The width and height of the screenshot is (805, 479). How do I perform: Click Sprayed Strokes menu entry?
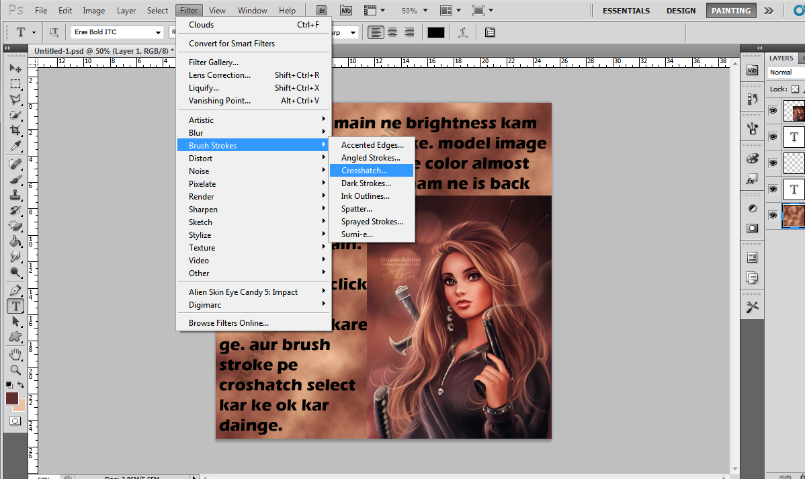(371, 222)
